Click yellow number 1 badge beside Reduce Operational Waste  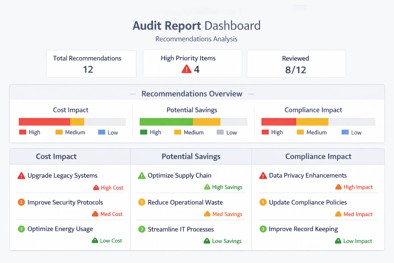(142, 202)
